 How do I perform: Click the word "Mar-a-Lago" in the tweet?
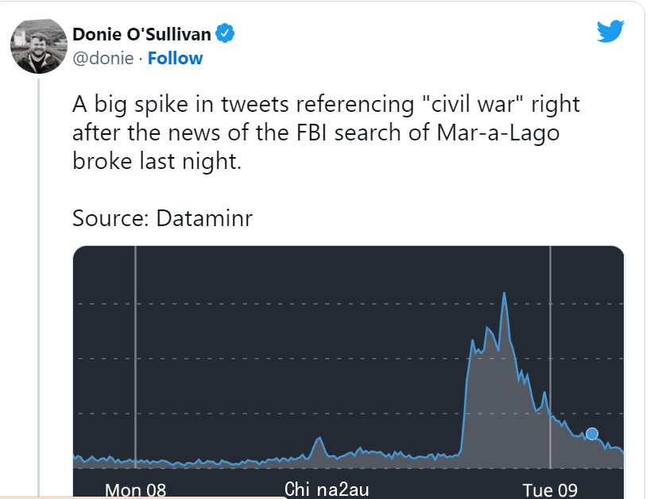[498, 133]
